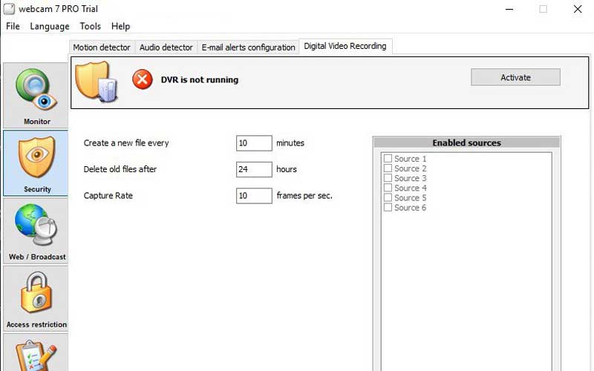594x371 pixels.
Task: Click the Capture Rate frames input field
Action: [254, 196]
